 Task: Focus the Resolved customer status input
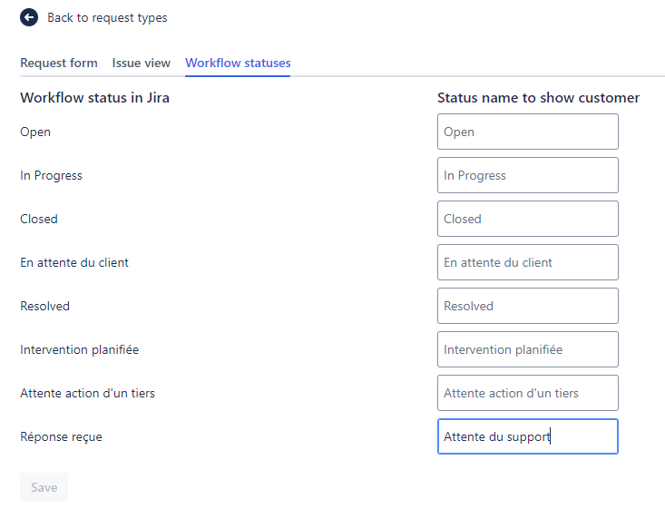[527, 306]
